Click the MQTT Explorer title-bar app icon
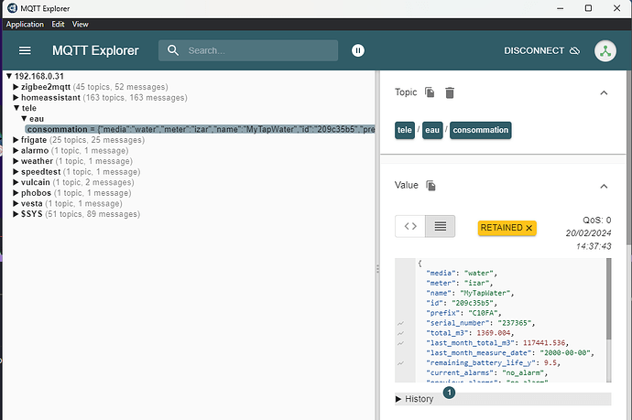This screenshot has height=420, width=632. pos(12,8)
